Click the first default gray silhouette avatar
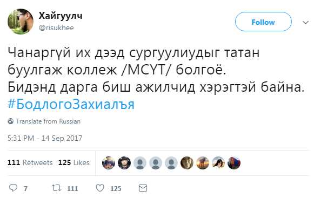Image resolution: width=314 pixels, height=198 pixels. (140, 163)
